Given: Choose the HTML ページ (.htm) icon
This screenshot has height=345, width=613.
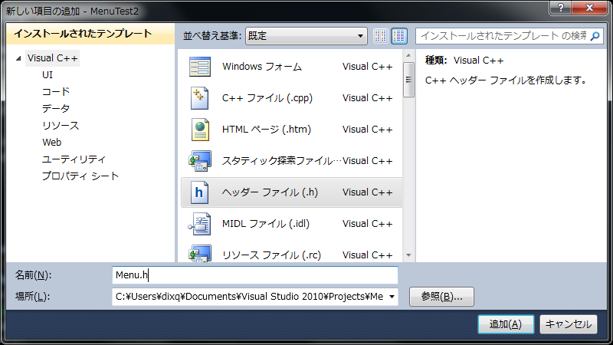Looking at the screenshot, I should (199, 130).
